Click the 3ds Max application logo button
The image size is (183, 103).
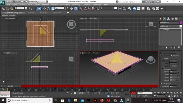point(2,3)
